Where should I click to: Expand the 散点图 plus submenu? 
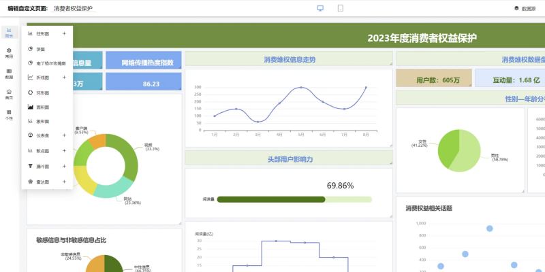pos(64,150)
